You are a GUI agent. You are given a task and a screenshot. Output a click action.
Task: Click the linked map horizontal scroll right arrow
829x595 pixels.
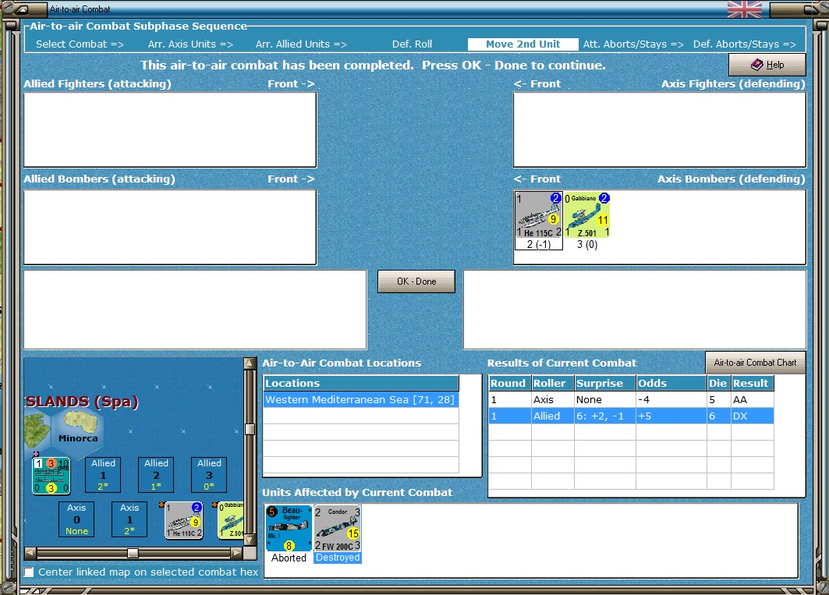[237, 553]
